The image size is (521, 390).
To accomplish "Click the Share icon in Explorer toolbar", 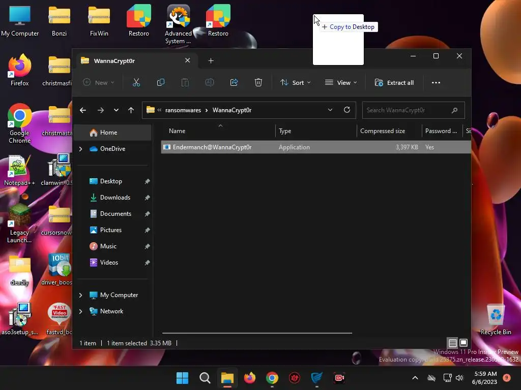I will click(234, 83).
